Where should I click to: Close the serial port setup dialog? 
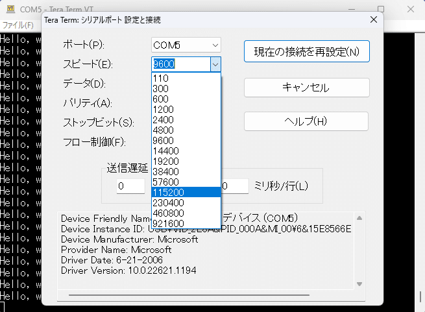(x=374, y=19)
